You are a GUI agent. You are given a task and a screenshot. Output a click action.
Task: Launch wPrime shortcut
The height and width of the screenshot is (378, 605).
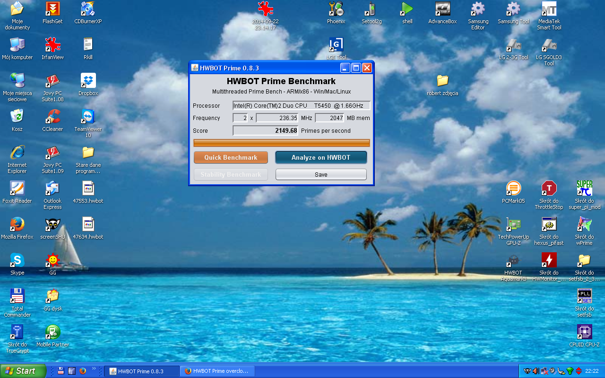coord(584,231)
